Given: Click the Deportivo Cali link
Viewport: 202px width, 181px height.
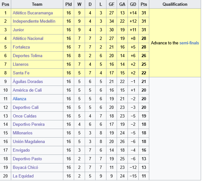Looking at the screenshot, I should tap(26, 108).
